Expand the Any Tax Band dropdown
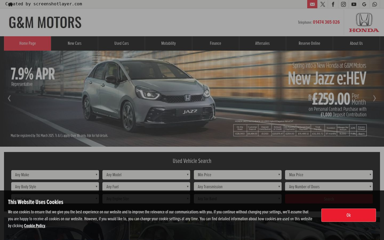 [x=238, y=199]
